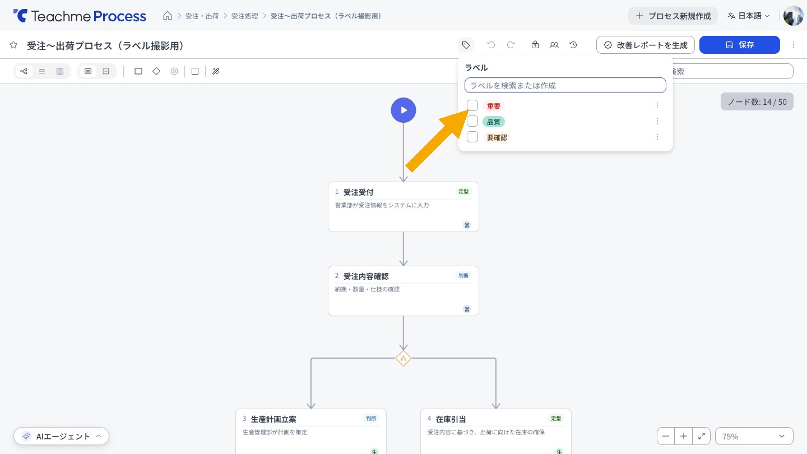This screenshot has width=807, height=454.
Task: Open the magic wand AI tool
Action: tap(216, 71)
